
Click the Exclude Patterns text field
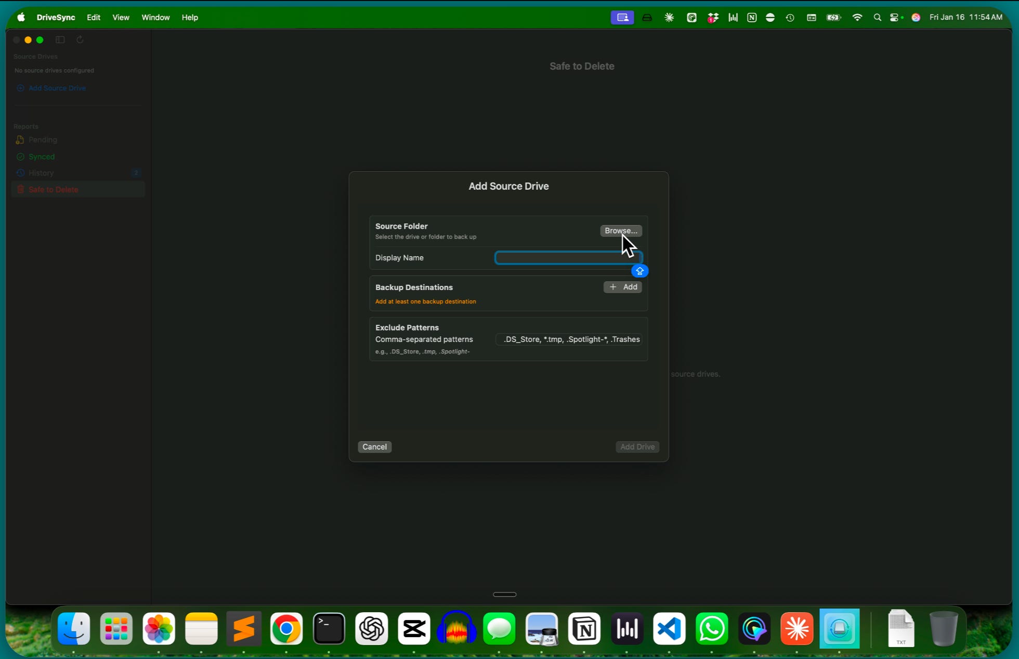(569, 339)
